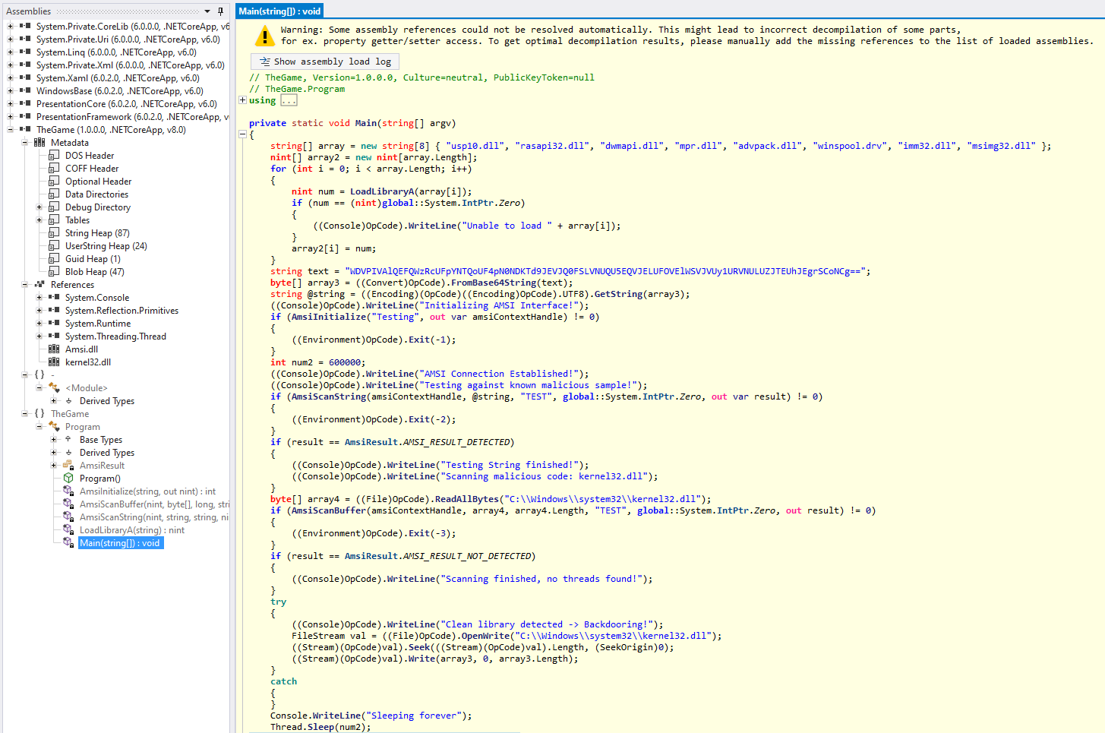Expand Base Types under Program

pyautogui.click(x=54, y=439)
